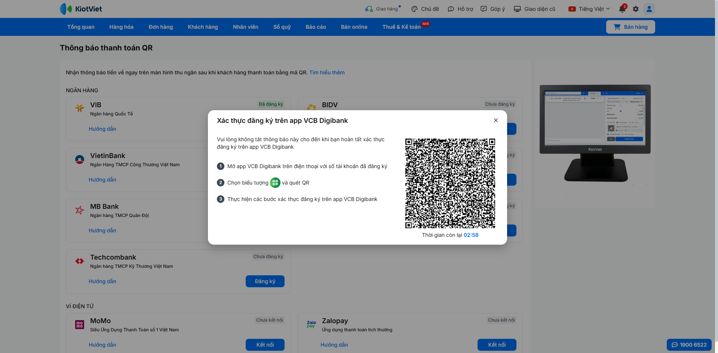Switch to Giao diện cũ
The height and width of the screenshot is (353, 718).
534,9
